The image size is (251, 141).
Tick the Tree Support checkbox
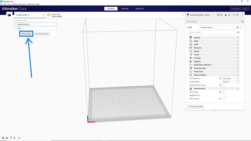click(224, 92)
